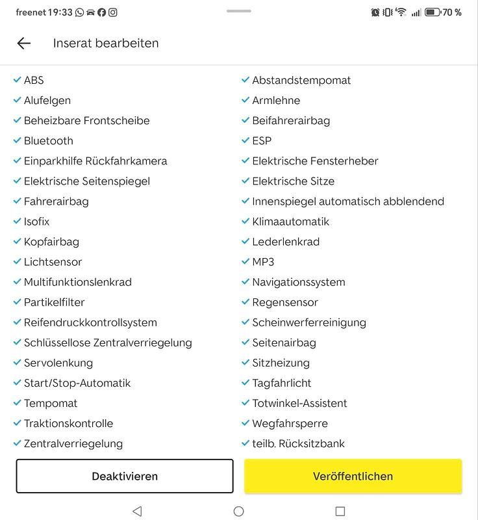
Task: Tap the battery status icon
Action: [x=433, y=12]
